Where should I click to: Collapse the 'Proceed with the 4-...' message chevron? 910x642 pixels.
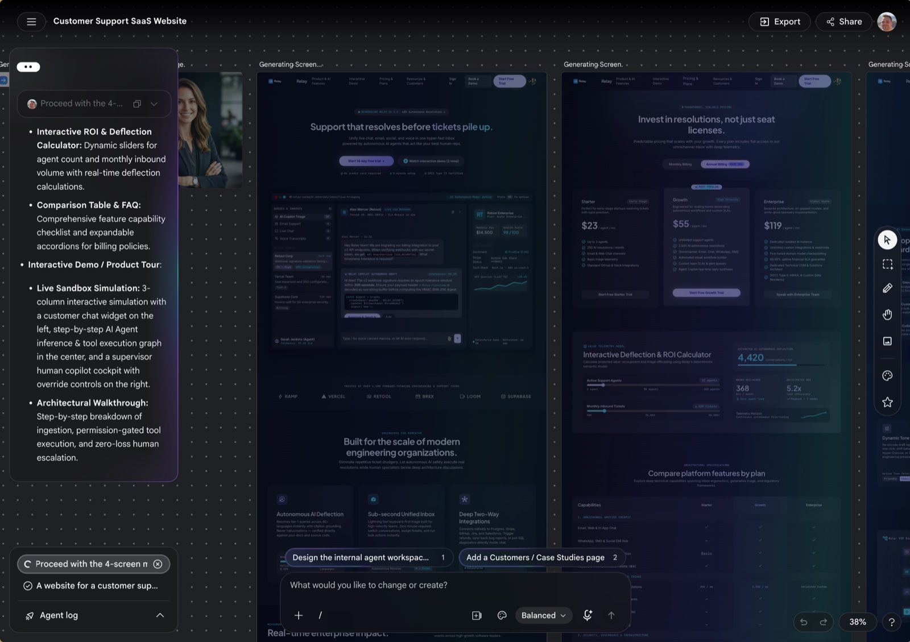154,103
